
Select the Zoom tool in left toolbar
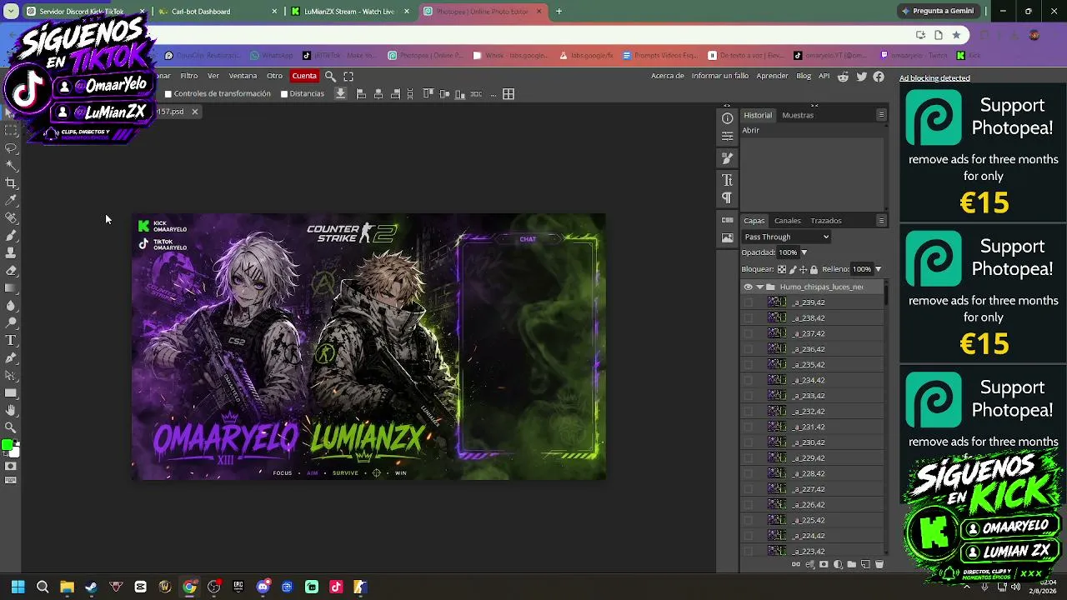11,428
